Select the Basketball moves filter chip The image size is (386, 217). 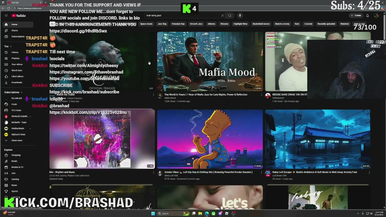coord(261,24)
